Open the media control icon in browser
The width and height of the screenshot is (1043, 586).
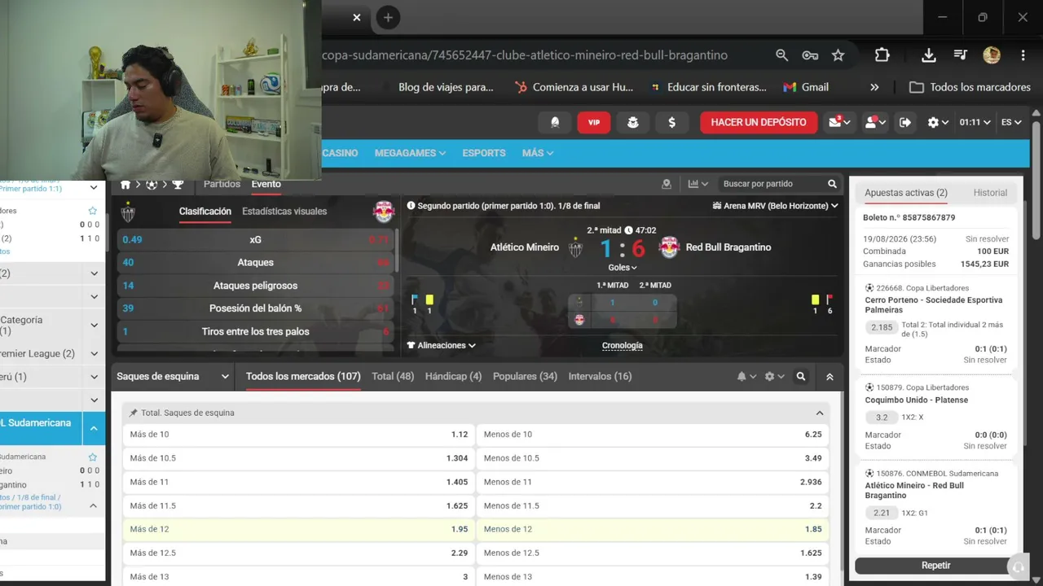[x=960, y=55]
